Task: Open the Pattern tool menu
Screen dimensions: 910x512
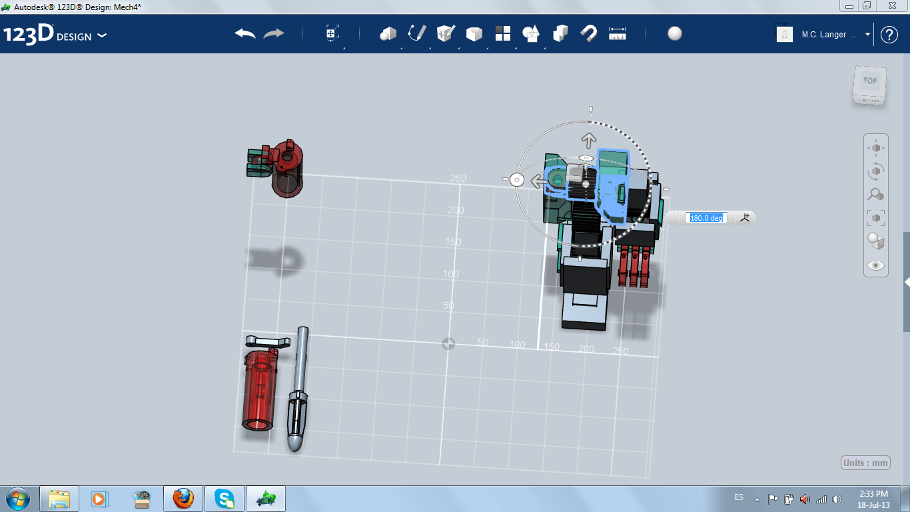Action: 502,33
